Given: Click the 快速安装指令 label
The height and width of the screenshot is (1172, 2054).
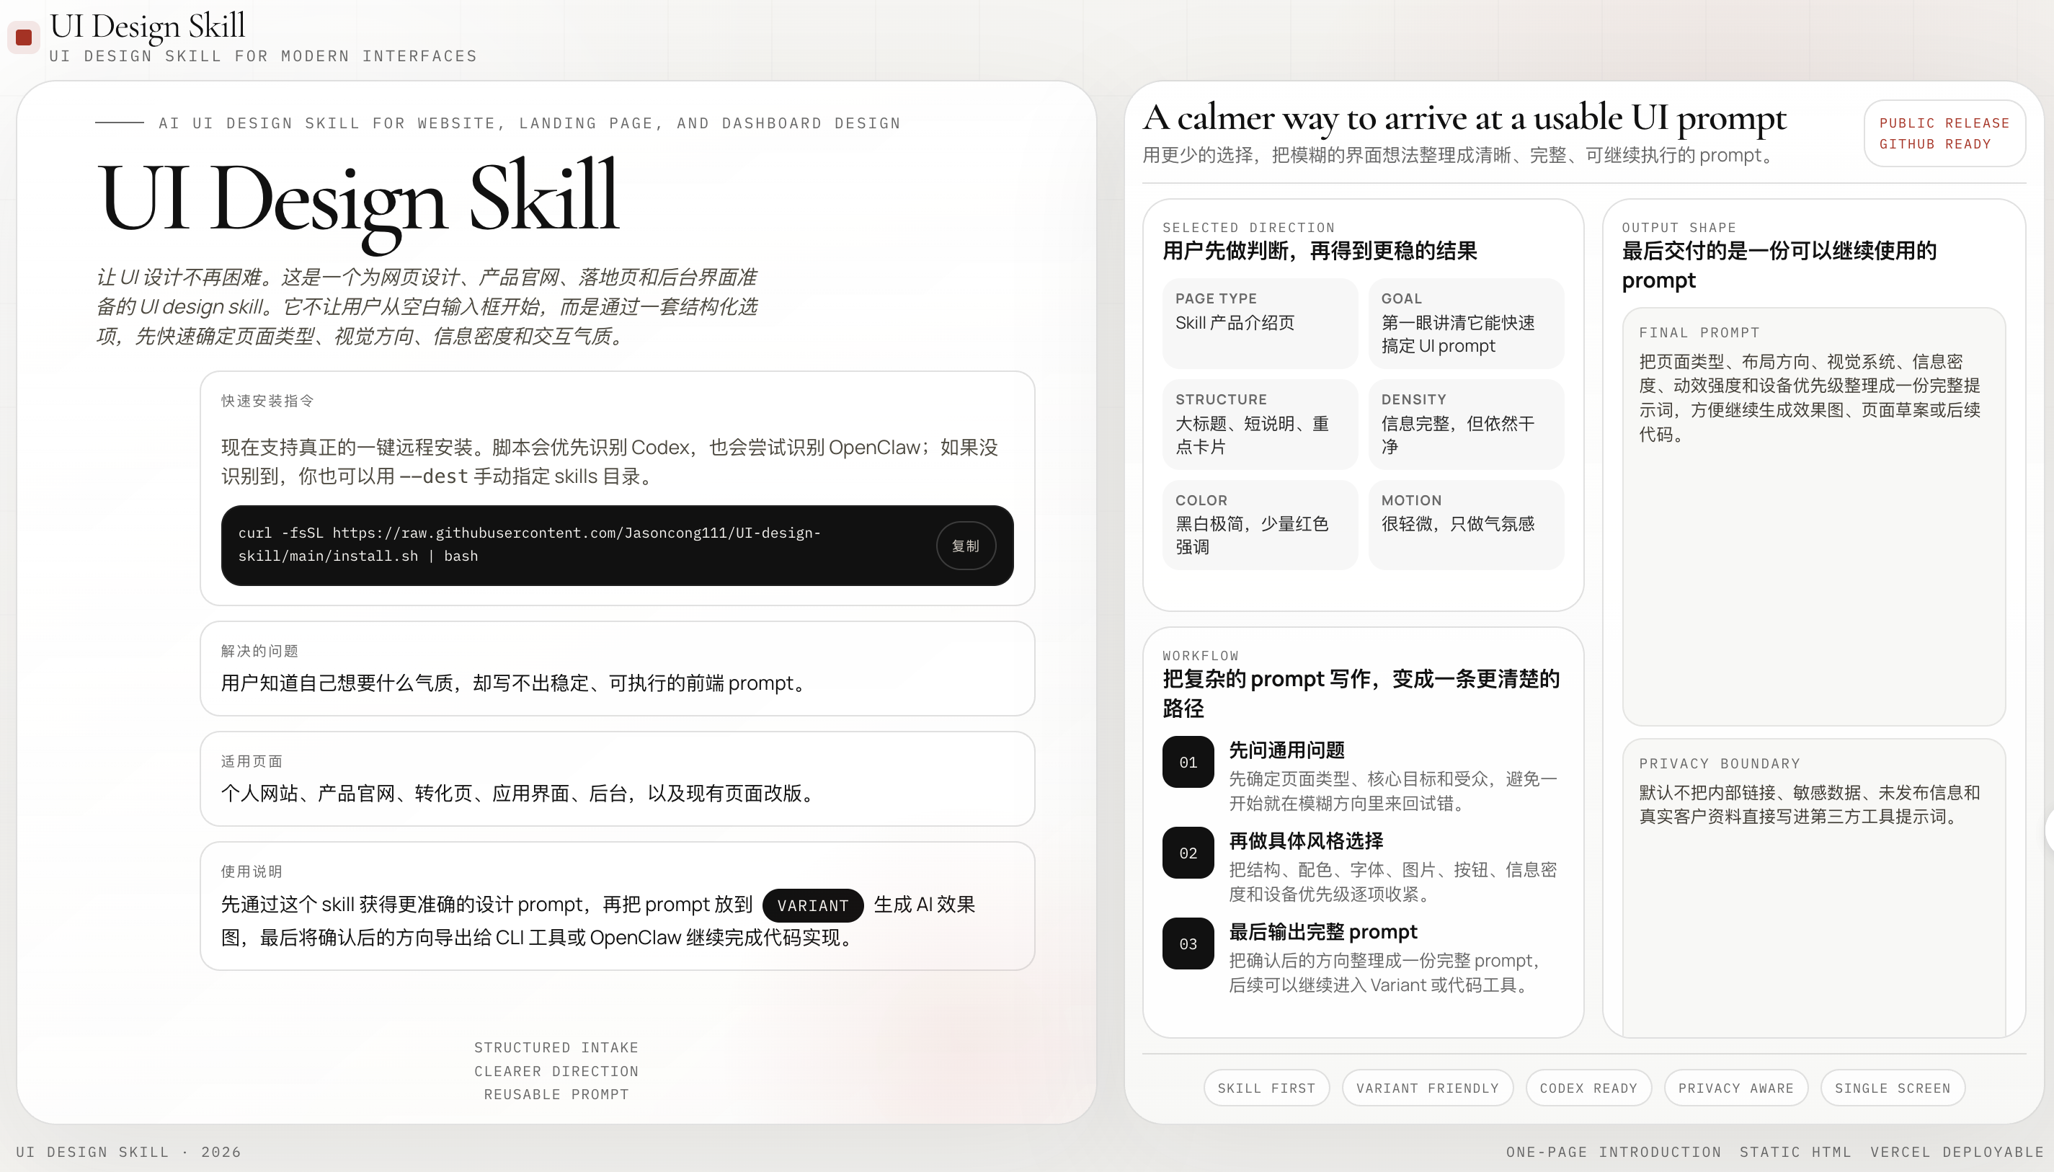Looking at the screenshot, I should point(267,401).
